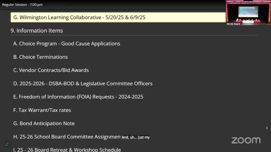Select the Bond Anticipation Note item
Viewport: 271px width, 152px height.
pos(44,123)
